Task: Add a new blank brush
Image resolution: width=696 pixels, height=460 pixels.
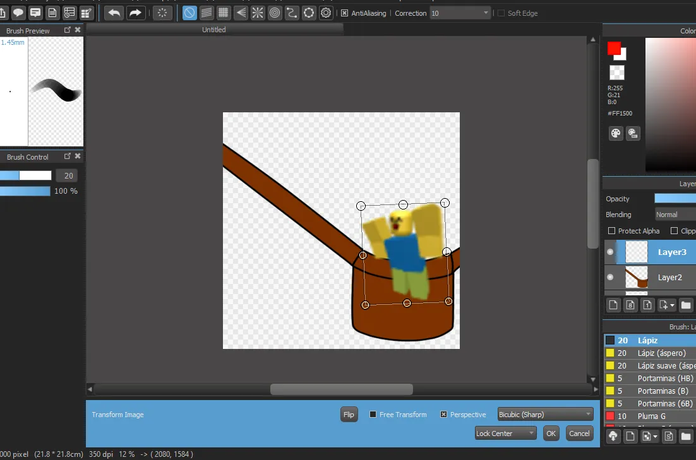Action: tap(630, 436)
